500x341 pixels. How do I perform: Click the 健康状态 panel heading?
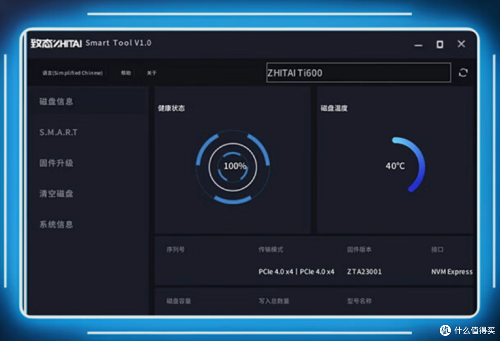(171, 108)
